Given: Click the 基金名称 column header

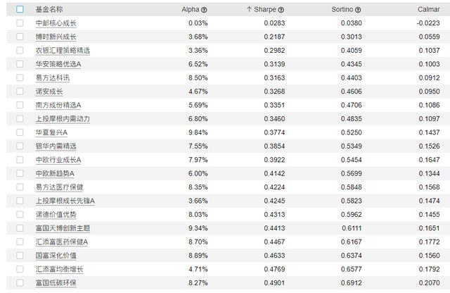Looking at the screenshot, I should pyautogui.click(x=49, y=10).
